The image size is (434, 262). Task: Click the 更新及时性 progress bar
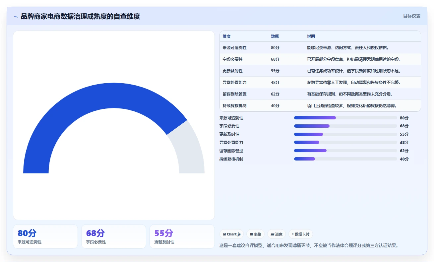point(345,134)
